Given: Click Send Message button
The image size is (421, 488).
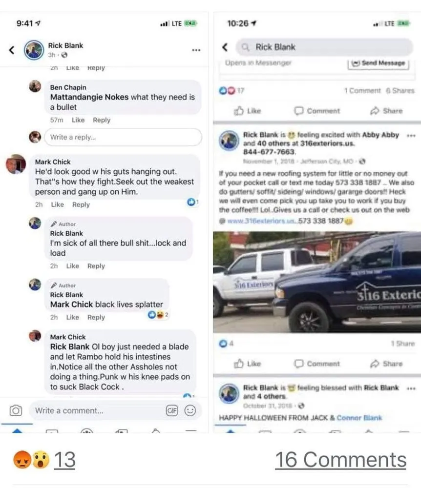Looking at the screenshot, I should (378, 63).
